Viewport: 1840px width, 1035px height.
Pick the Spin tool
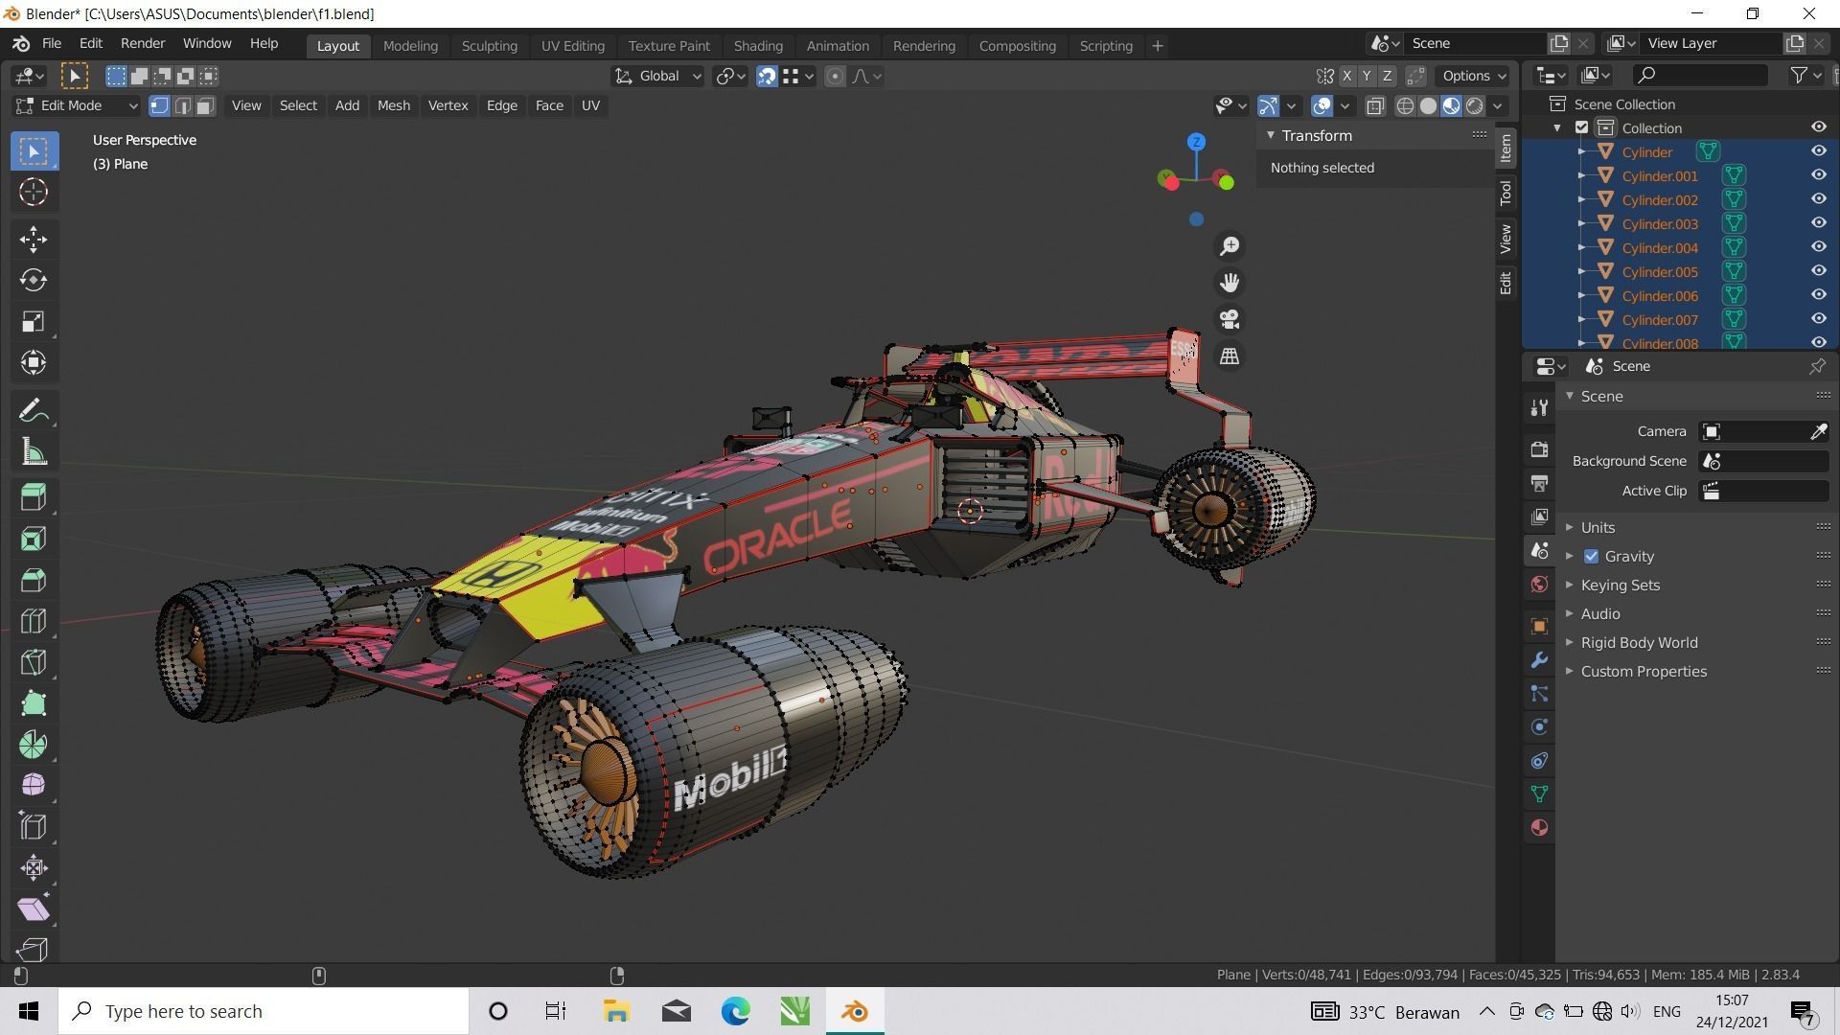click(x=34, y=745)
